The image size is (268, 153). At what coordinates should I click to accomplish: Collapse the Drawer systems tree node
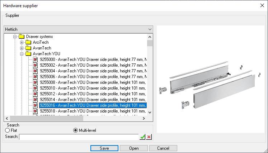click(15, 37)
